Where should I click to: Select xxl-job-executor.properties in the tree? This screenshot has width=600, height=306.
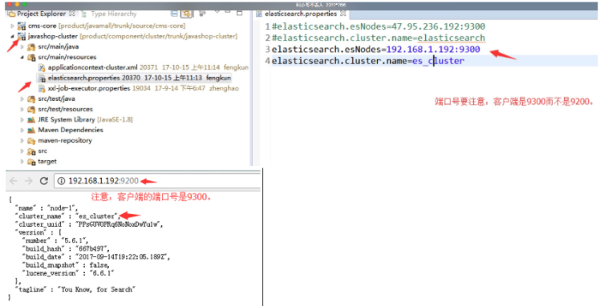(x=89, y=88)
